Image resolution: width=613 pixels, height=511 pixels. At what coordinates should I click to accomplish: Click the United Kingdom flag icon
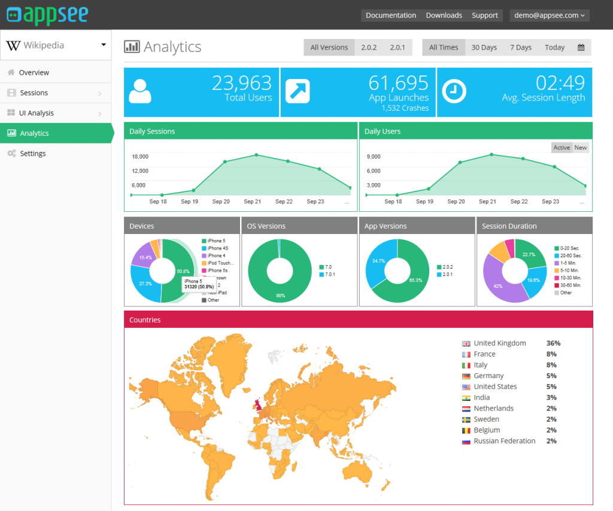[x=466, y=343]
